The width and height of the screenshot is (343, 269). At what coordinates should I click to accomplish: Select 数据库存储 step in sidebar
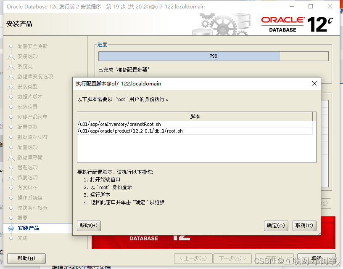coord(30,157)
